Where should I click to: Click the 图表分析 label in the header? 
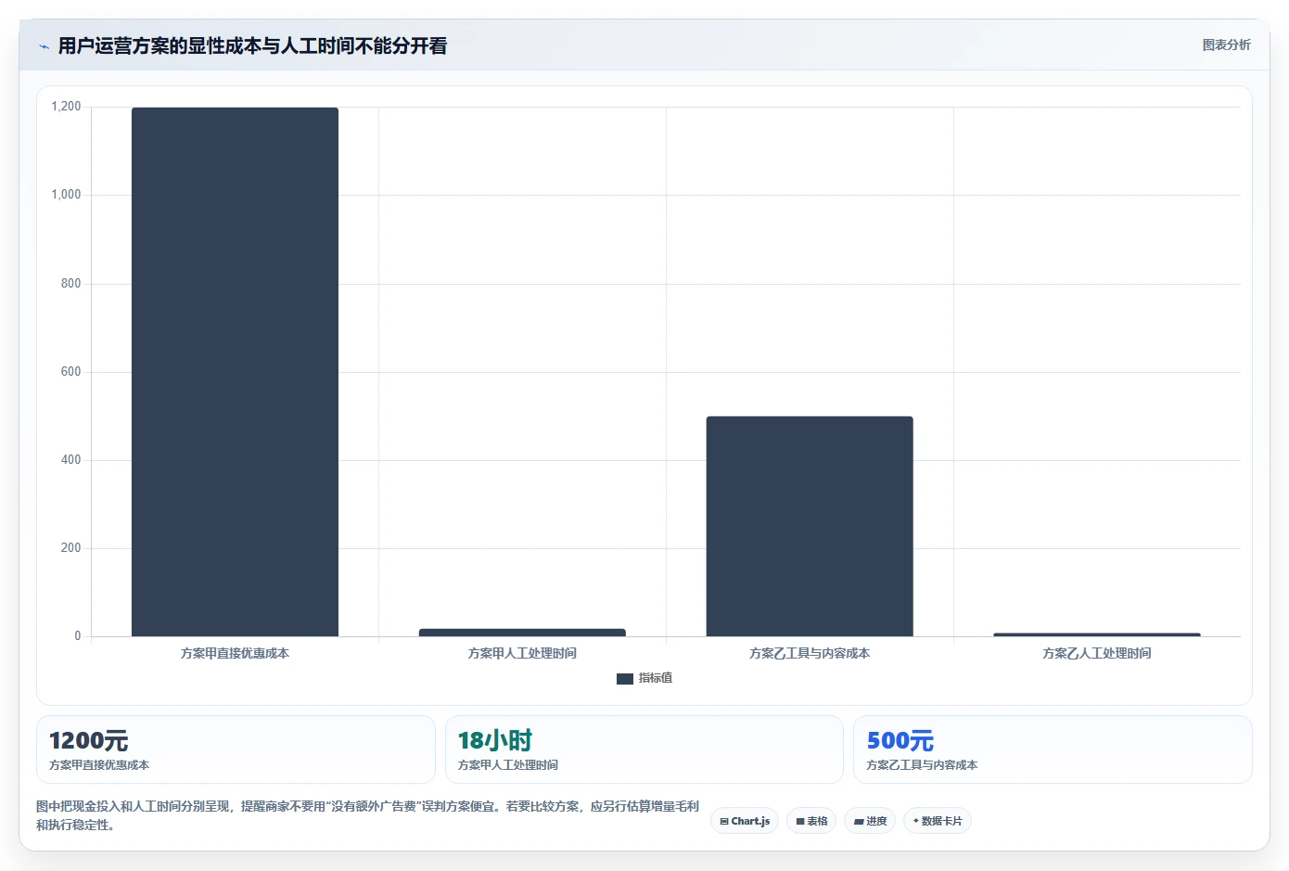(x=1226, y=45)
